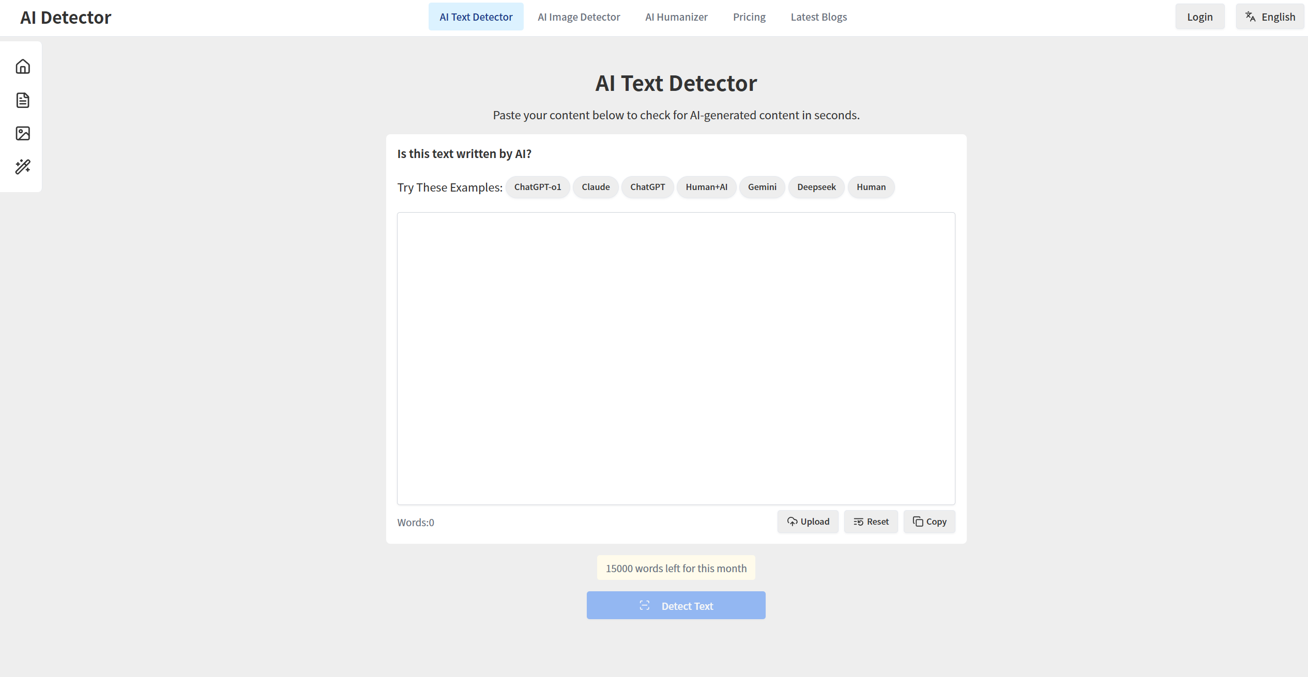
Task: Click the Copy button with clipboard icon
Action: [x=929, y=522]
